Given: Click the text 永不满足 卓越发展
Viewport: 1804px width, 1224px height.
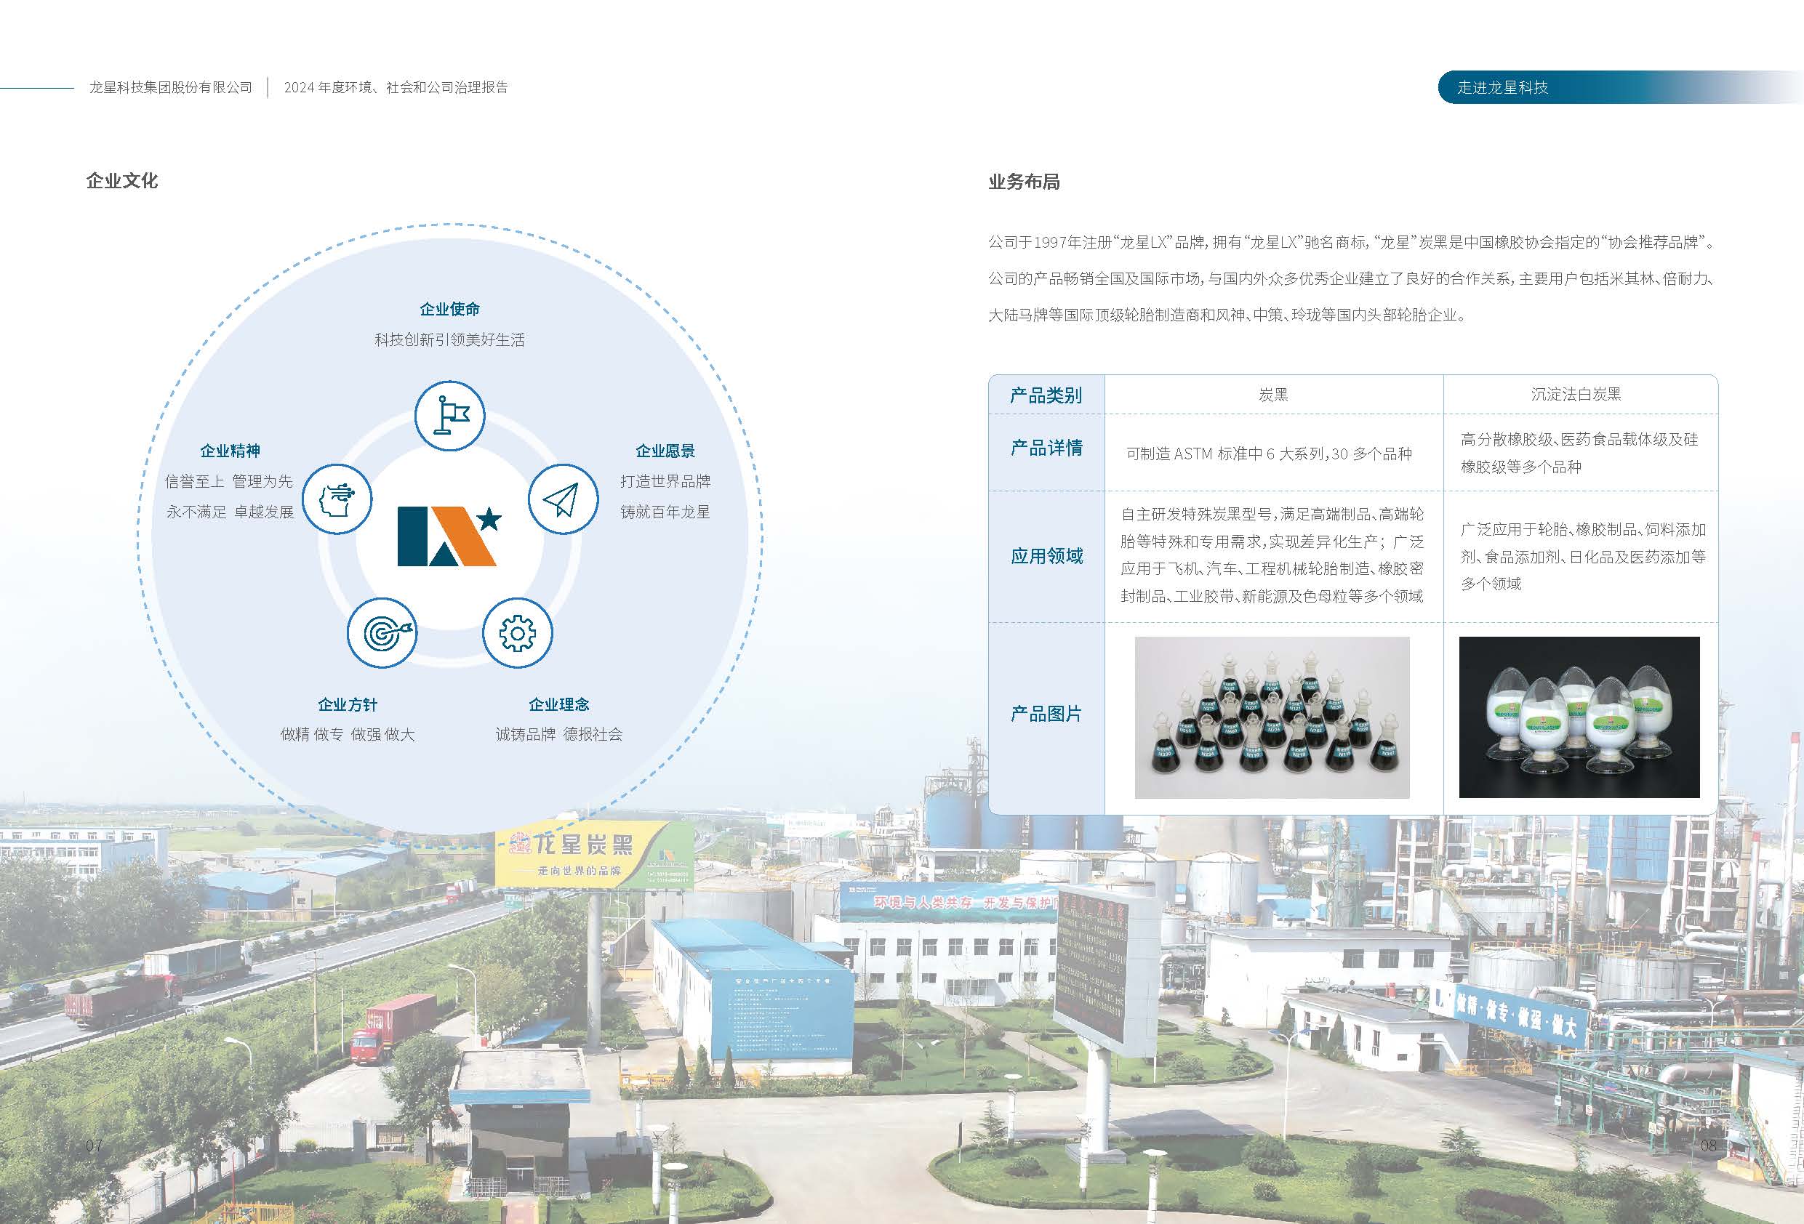Looking at the screenshot, I should pyautogui.click(x=230, y=512).
